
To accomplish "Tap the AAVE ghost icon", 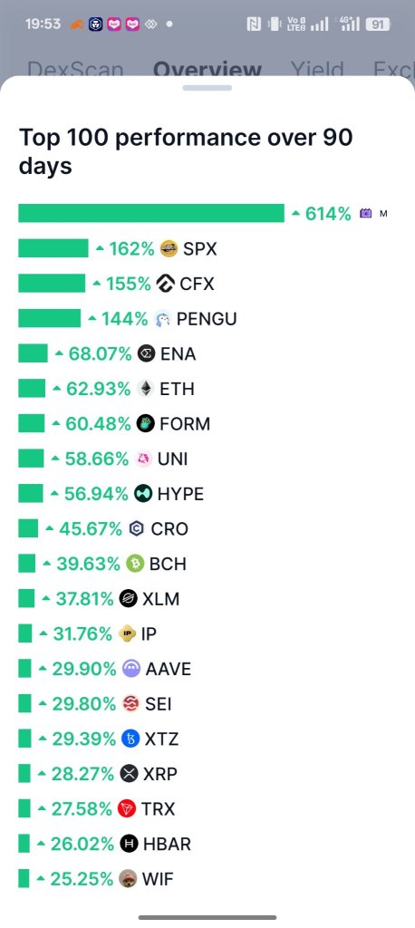I will pyautogui.click(x=131, y=669).
